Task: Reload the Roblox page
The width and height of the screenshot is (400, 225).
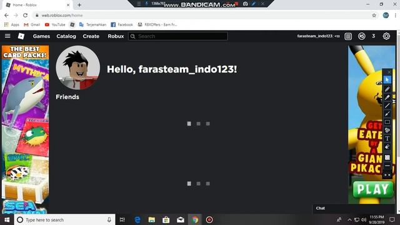Action: [25, 15]
